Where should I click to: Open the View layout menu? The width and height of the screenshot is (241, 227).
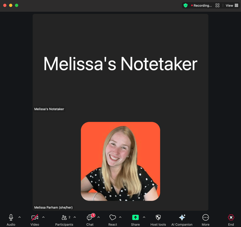(x=232, y=5)
